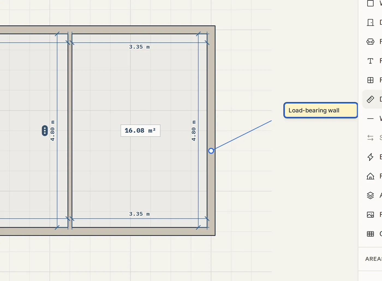Screen dimensions: 382x281
Task: Click the 4.80 m dimension in left room
Action: point(52,131)
